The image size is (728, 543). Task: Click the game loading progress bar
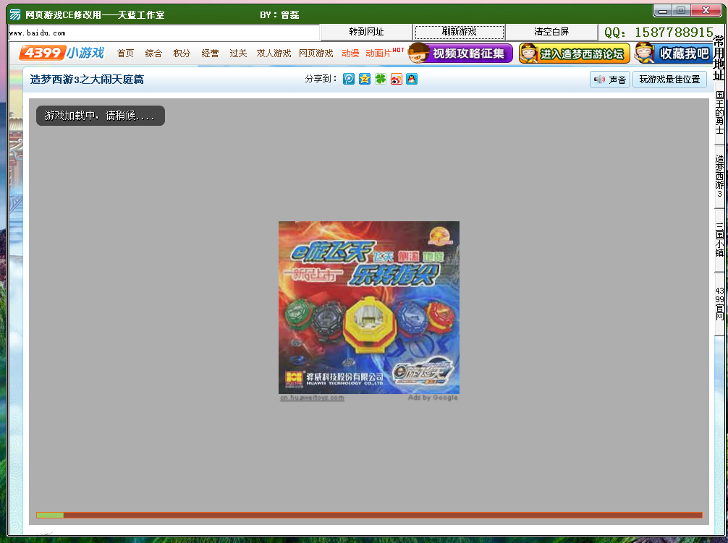coord(369,515)
